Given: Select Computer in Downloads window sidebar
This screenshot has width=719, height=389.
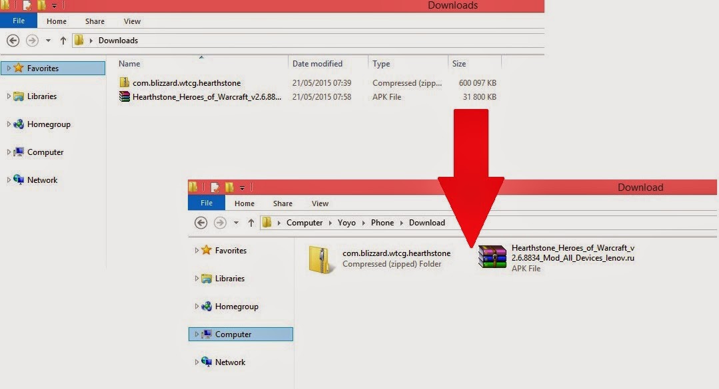Looking at the screenshot, I should pos(45,152).
